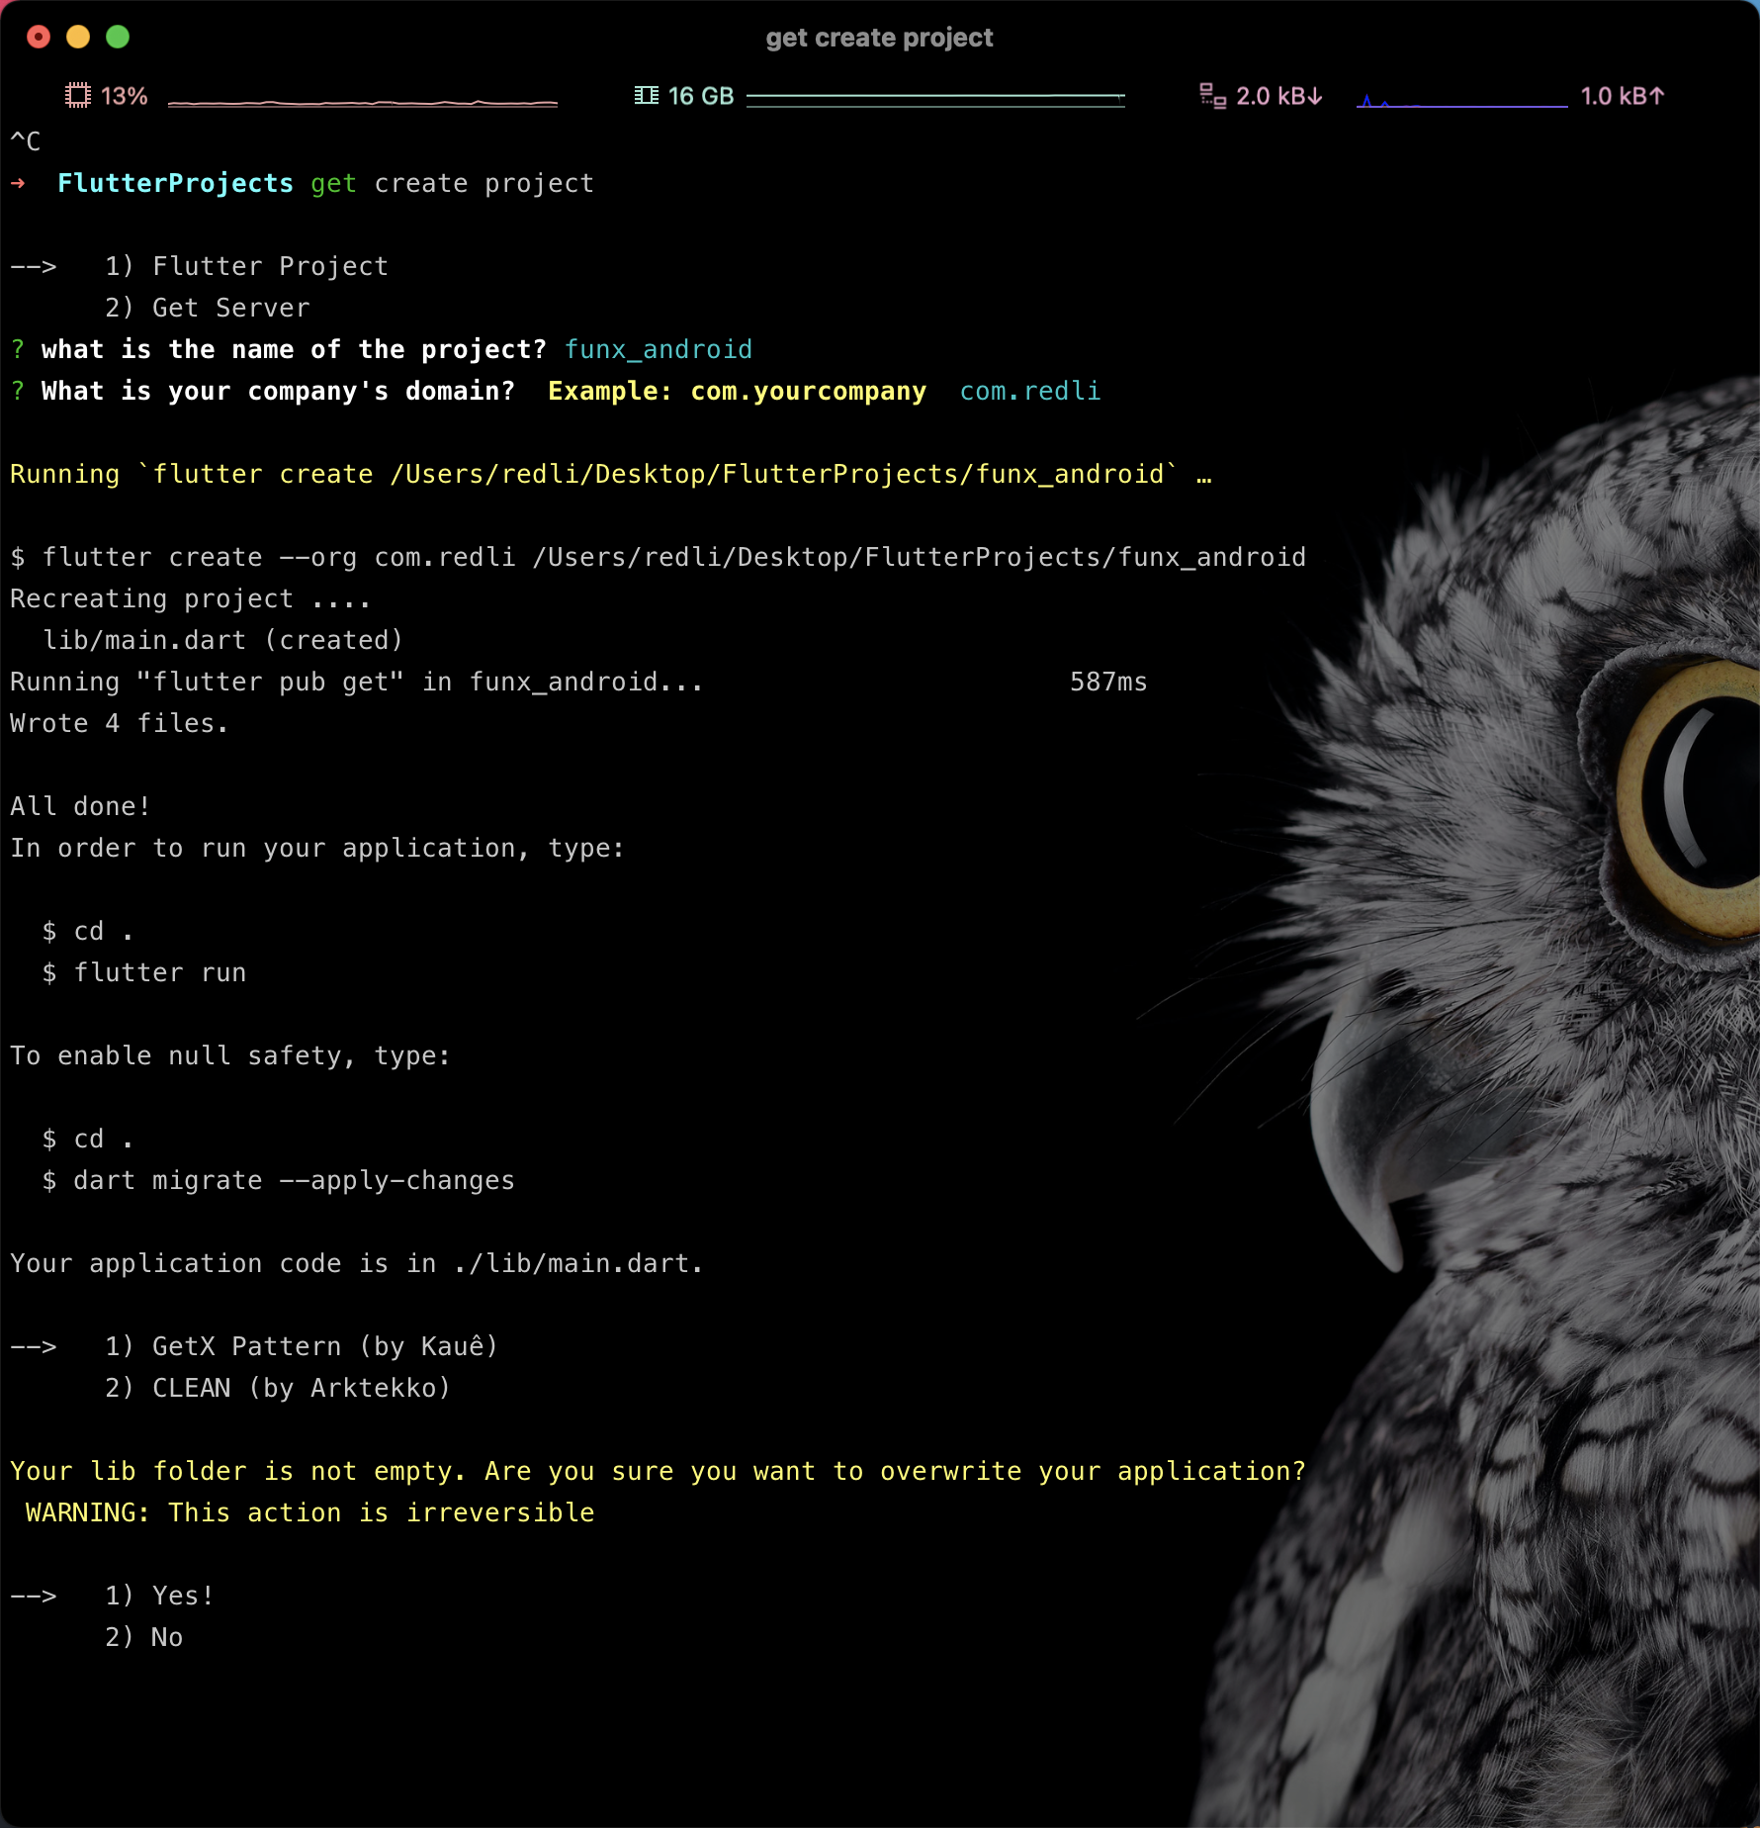Click the '-->' selector beside GetX Pattern
The height and width of the screenshot is (1828, 1760).
(34, 1347)
